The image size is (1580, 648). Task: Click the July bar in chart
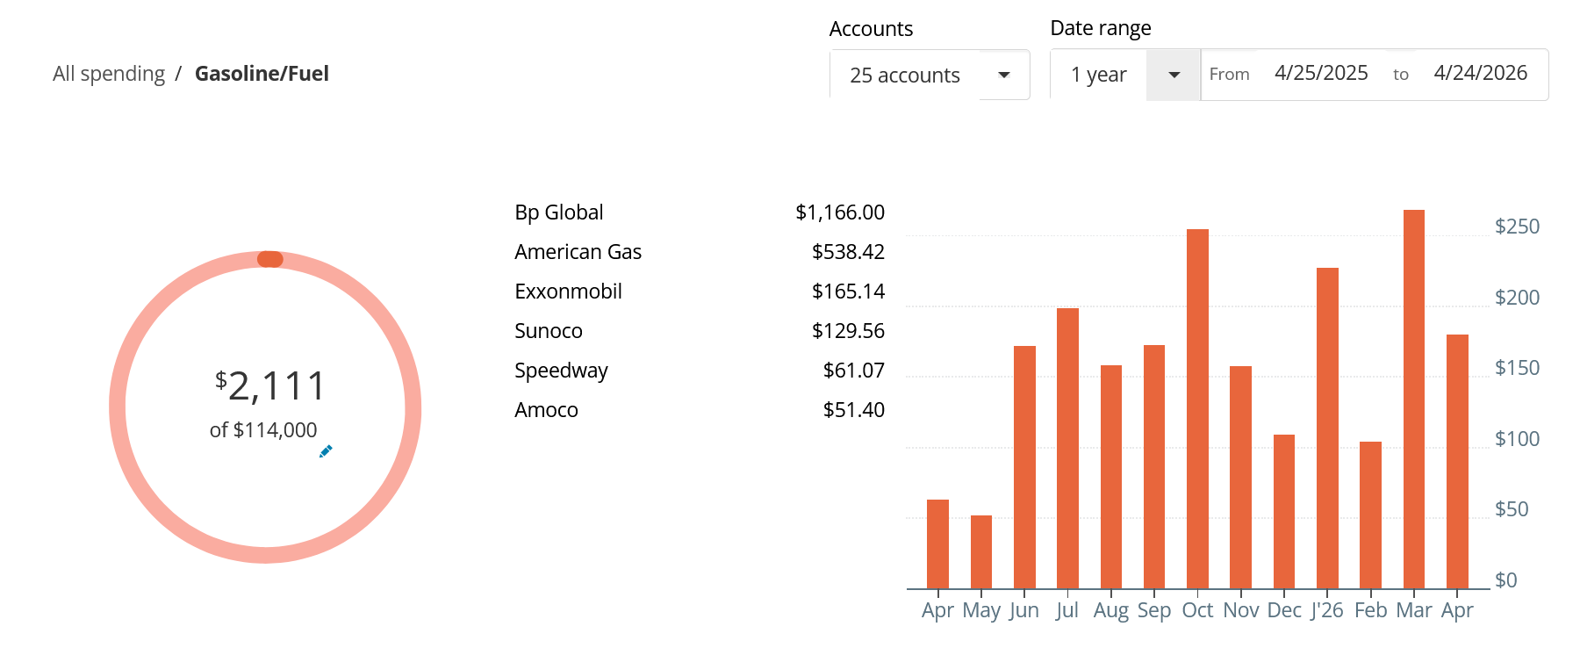point(1067,449)
